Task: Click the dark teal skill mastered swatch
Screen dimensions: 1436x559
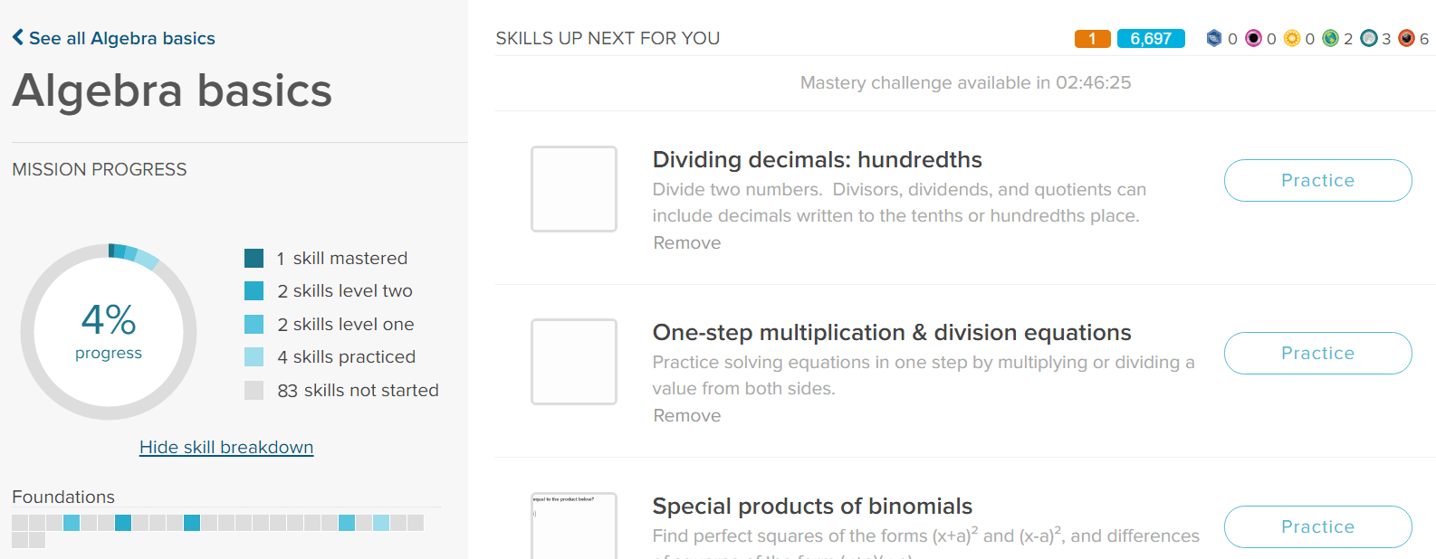Action: [x=254, y=258]
